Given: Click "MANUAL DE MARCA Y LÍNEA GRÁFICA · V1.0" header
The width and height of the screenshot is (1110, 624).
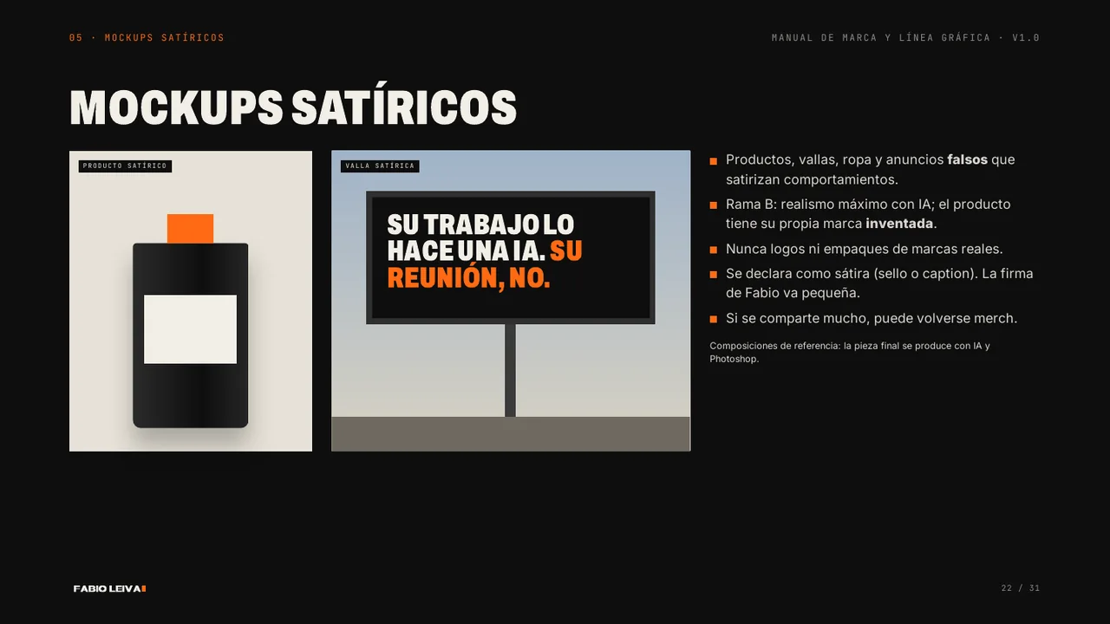Looking at the screenshot, I should pos(905,38).
